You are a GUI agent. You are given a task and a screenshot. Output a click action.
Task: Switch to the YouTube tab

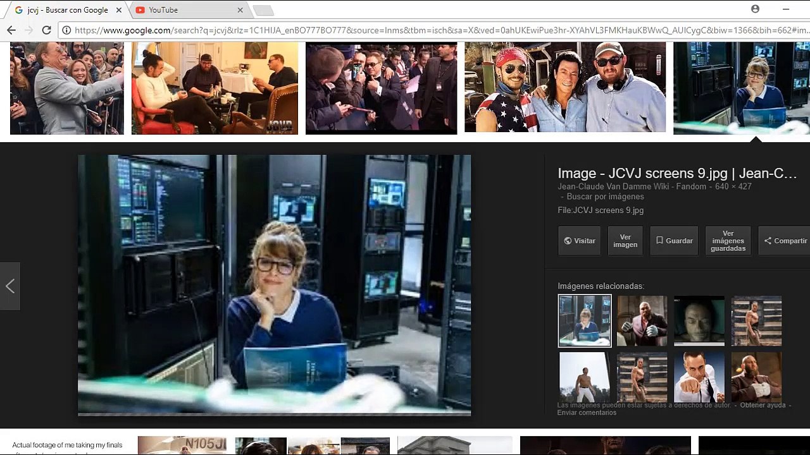click(x=188, y=10)
